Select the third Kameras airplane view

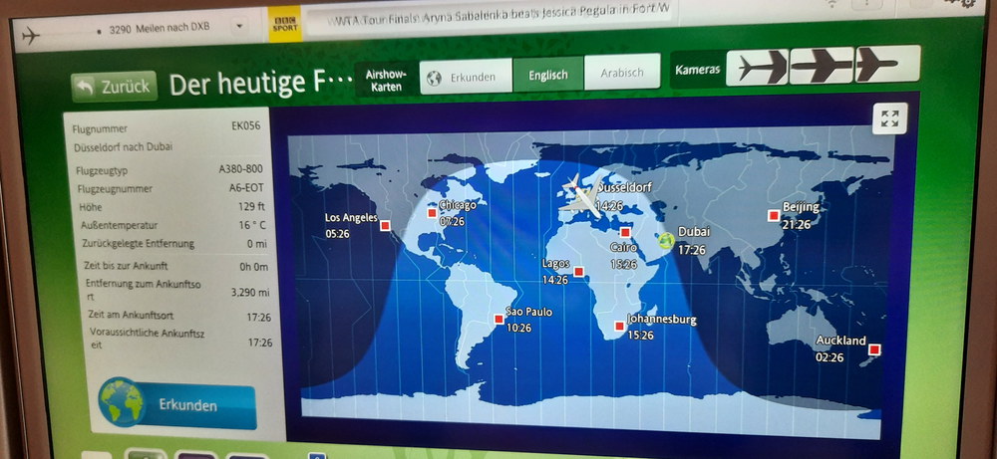click(885, 67)
